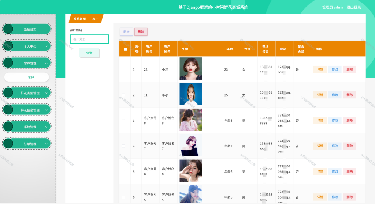Select the 客户 submenu item
This screenshot has height=204, width=375.
click(26, 77)
